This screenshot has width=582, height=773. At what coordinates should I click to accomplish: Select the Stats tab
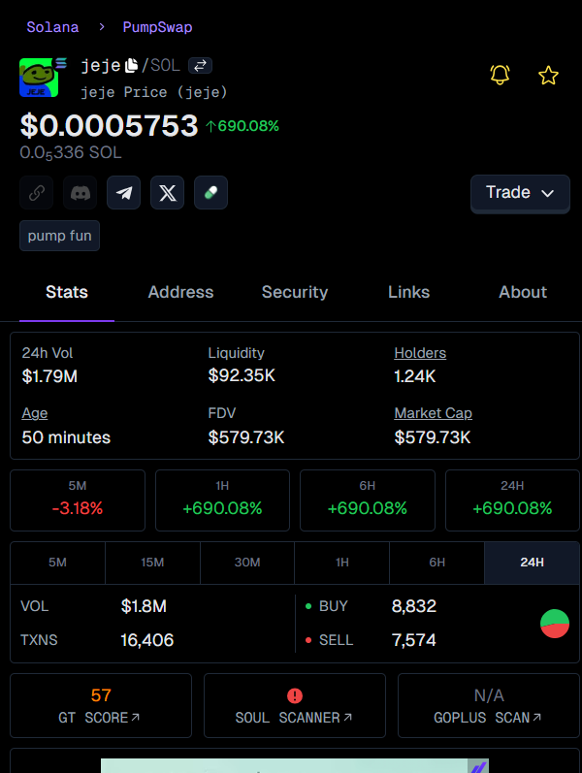[67, 292]
